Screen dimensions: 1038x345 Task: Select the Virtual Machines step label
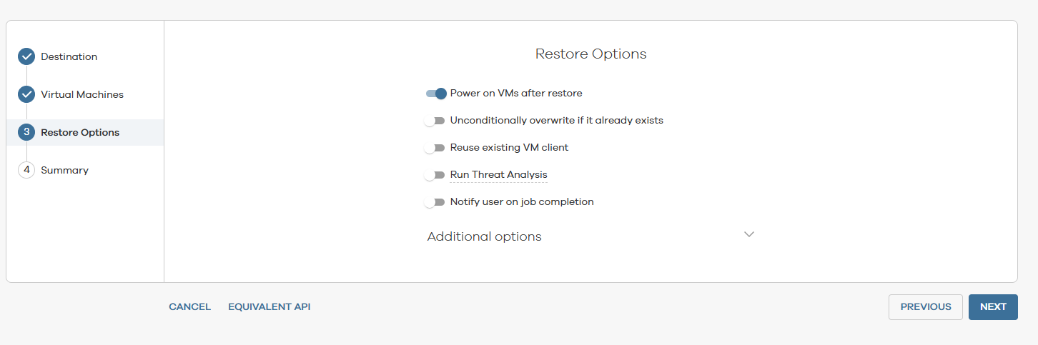[x=82, y=94]
